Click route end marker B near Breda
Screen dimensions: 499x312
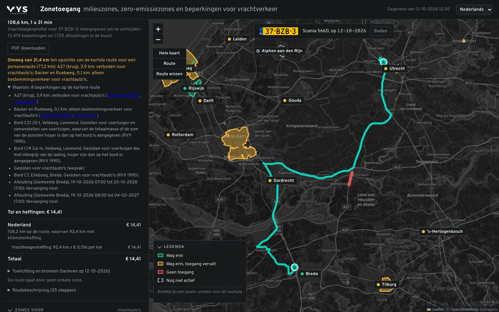tap(294, 267)
